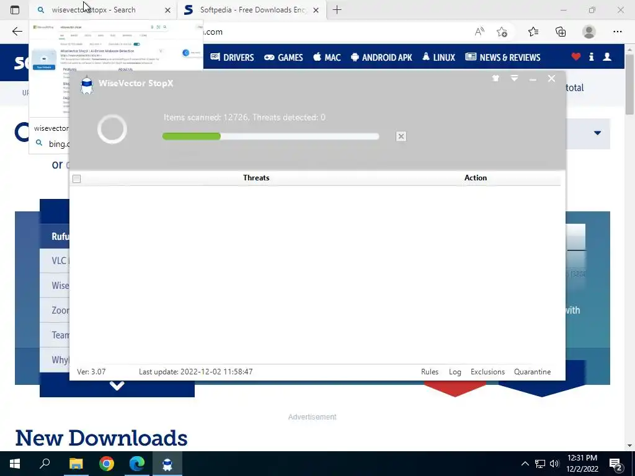This screenshot has height=476, width=635.
Task: Open File Explorer from taskbar
Action: pos(76,464)
